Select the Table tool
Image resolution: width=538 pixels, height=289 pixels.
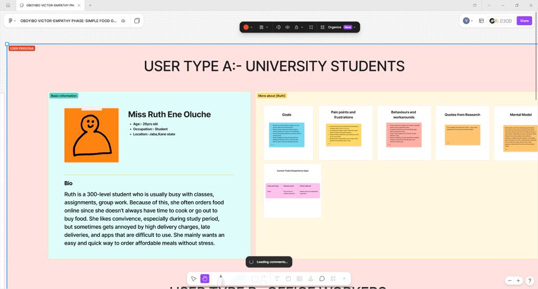point(299,278)
